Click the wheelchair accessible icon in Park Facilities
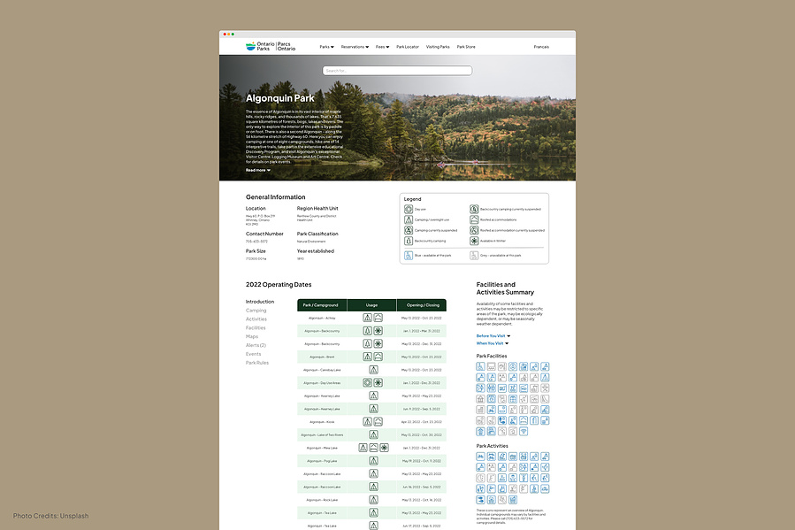The height and width of the screenshot is (530, 795). coord(480,366)
